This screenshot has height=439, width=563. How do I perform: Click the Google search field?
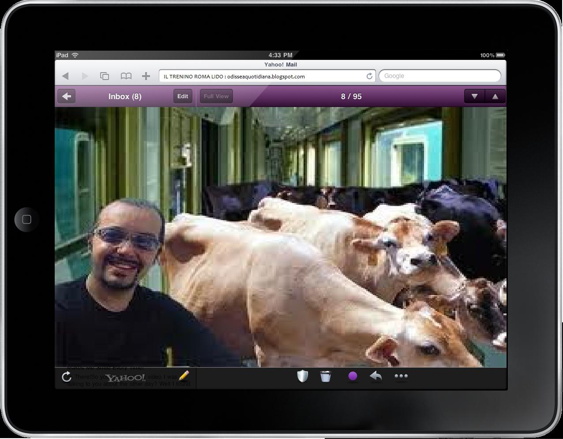pos(439,76)
